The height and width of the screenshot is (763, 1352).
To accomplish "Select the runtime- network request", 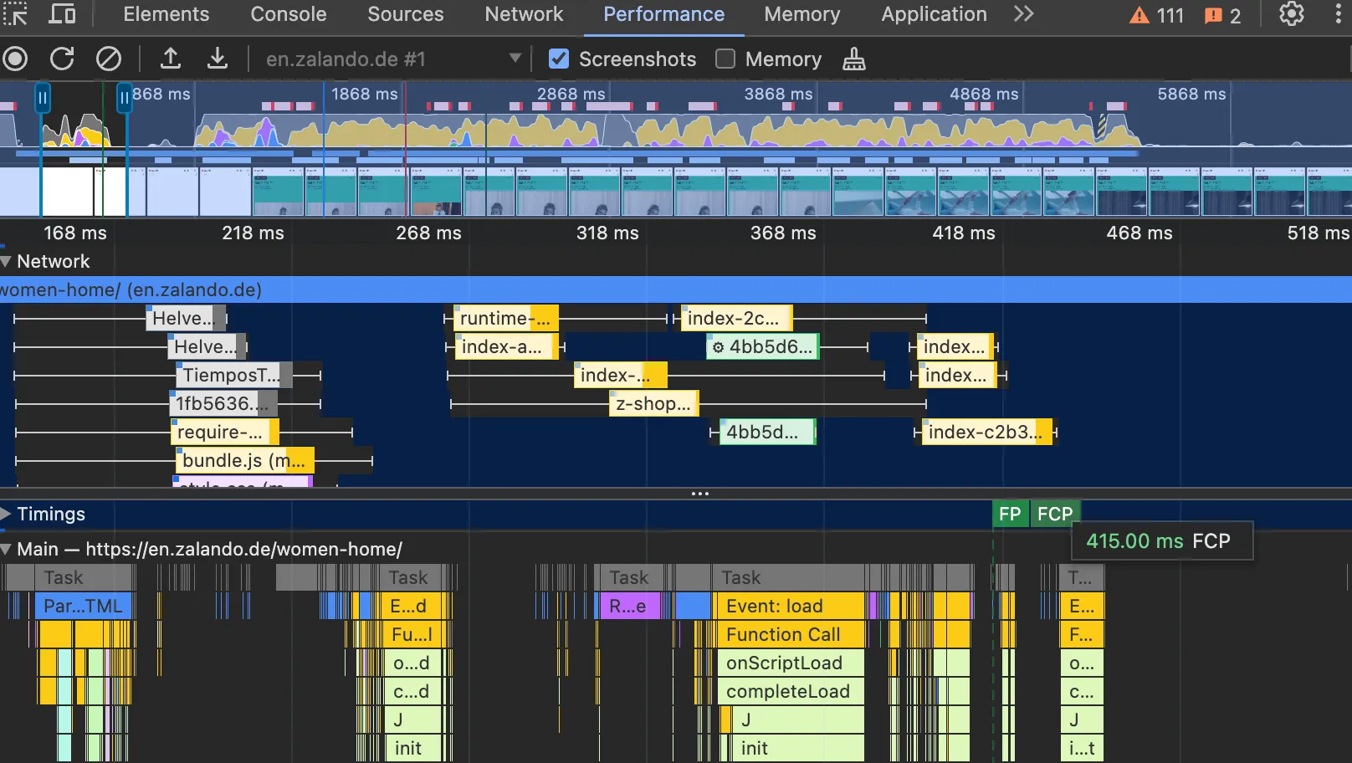I will (x=505, y=318).
